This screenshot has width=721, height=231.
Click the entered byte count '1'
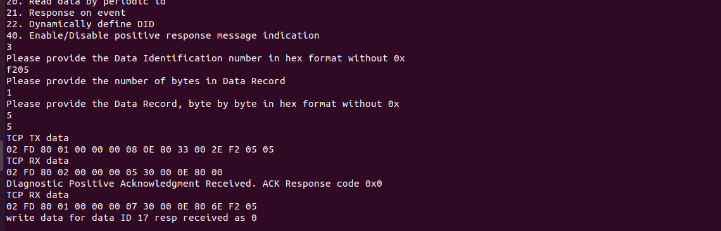tap(9, 92)
